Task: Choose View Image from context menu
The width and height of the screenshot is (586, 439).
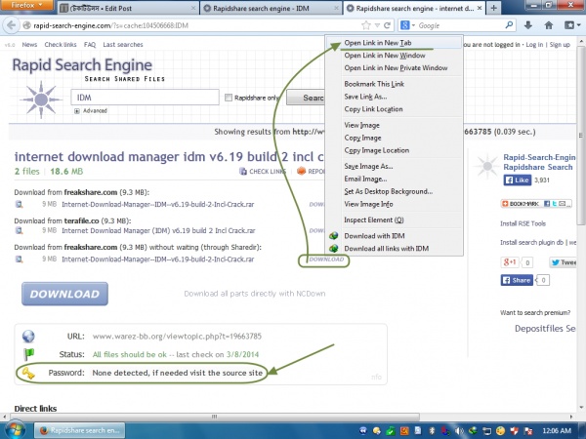Action: tap(394, 125)
